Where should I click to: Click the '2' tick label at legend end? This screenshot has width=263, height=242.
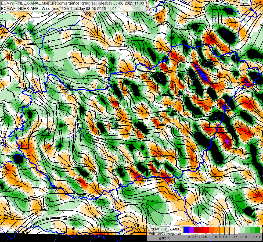pos(260,237)
